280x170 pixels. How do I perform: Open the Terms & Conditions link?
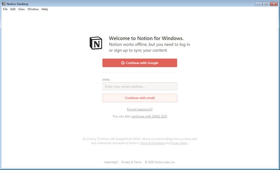(x=152, y=143)
